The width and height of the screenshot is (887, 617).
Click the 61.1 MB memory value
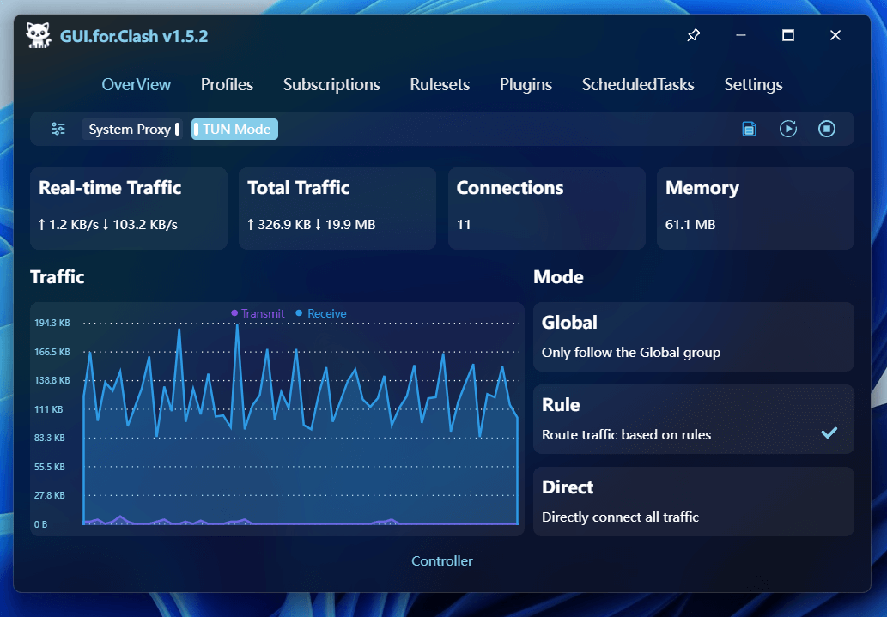tap(690, 225)
